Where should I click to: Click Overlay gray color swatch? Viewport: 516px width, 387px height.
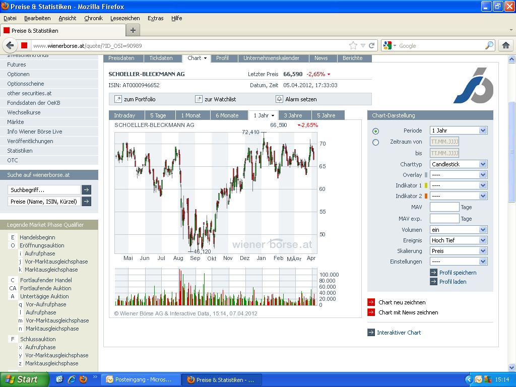click(x=426, y=175)
